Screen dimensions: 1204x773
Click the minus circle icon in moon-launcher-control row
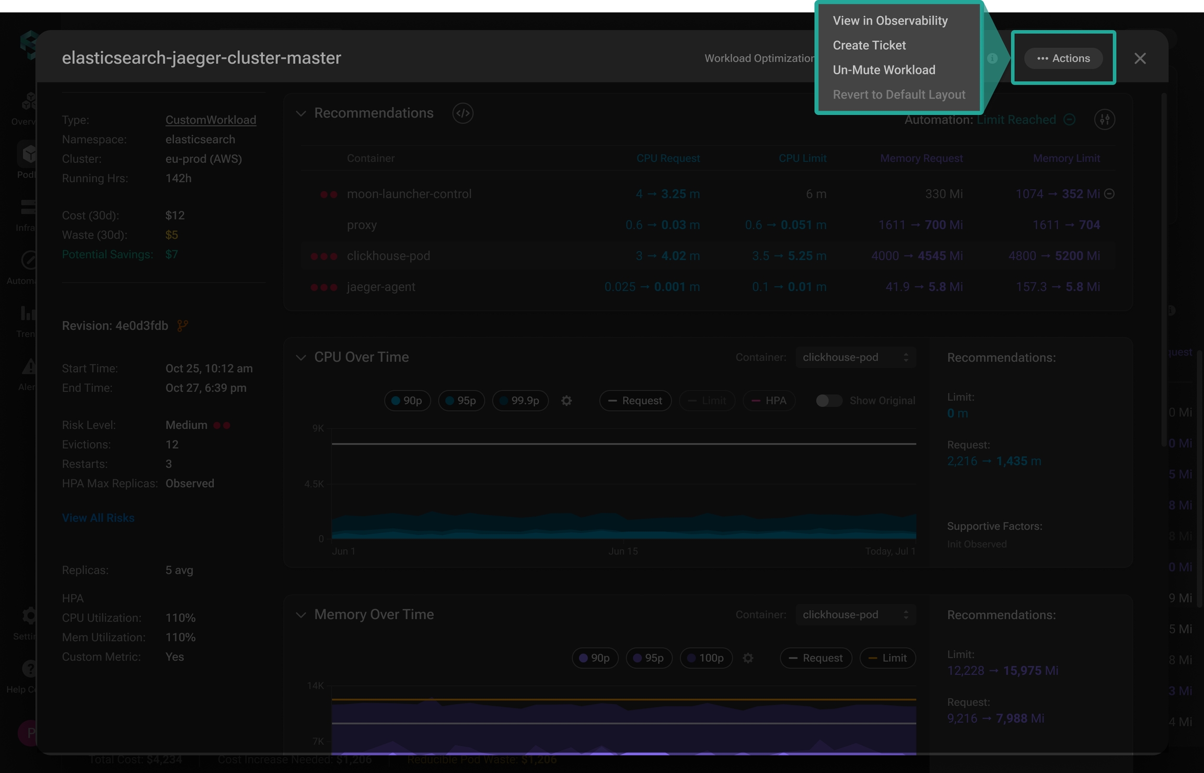coord(1109,194)
